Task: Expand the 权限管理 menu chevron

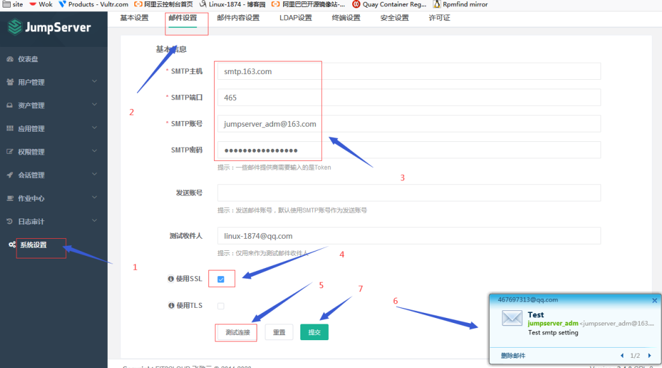Action: point(94,151)
